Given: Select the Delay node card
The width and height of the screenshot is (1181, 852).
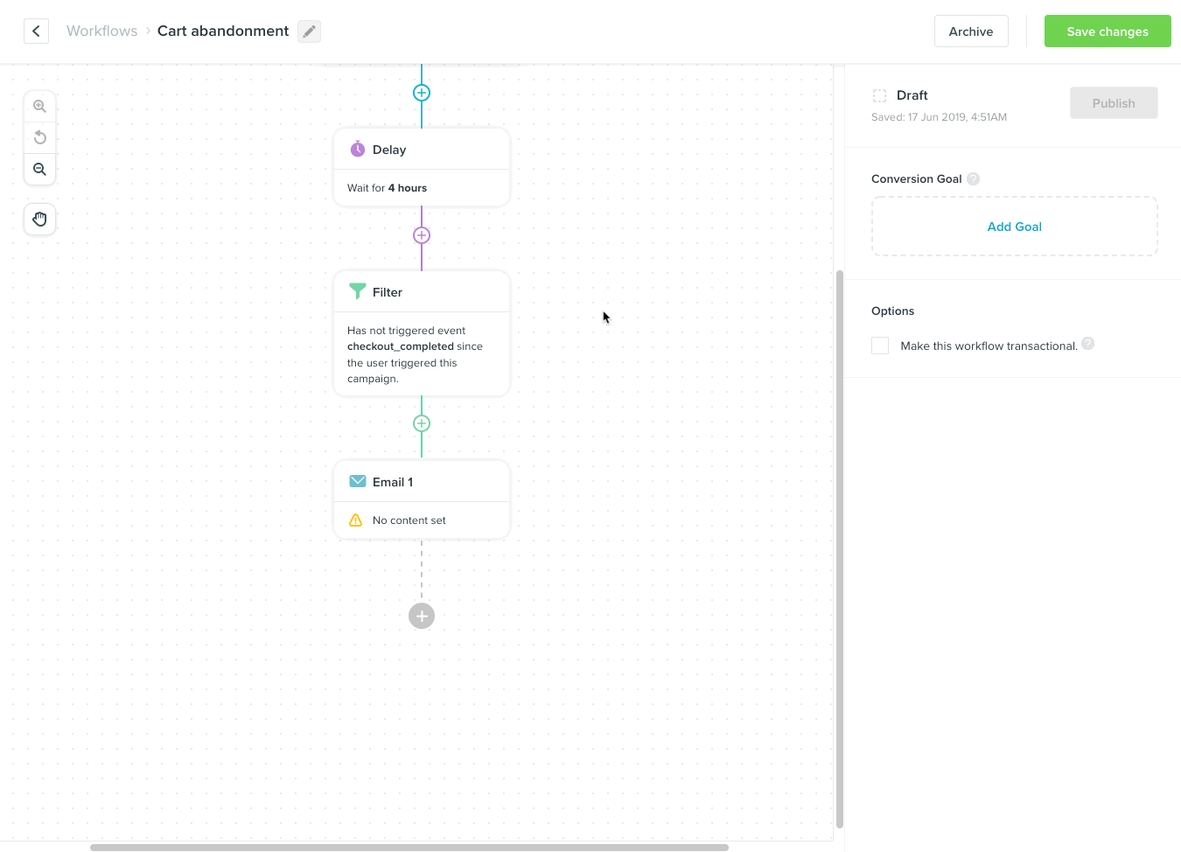Looking at the screenshot, I should [422, 167].
